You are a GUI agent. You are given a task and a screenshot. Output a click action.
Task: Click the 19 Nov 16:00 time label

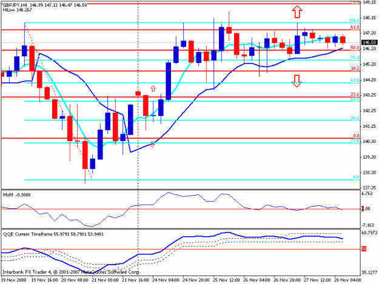(45, 280)
